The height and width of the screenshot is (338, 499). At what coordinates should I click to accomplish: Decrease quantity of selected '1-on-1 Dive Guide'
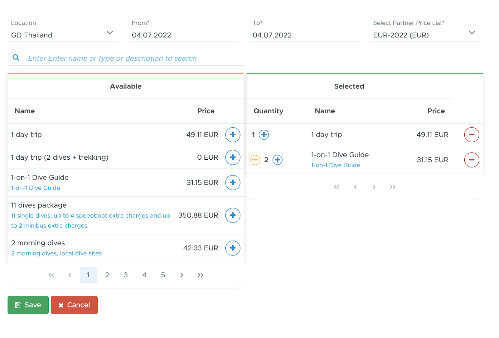click(x=255, y=160)
